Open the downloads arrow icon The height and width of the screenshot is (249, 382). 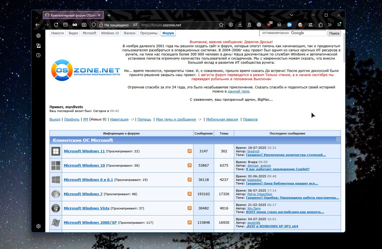[x=240, y=25]
